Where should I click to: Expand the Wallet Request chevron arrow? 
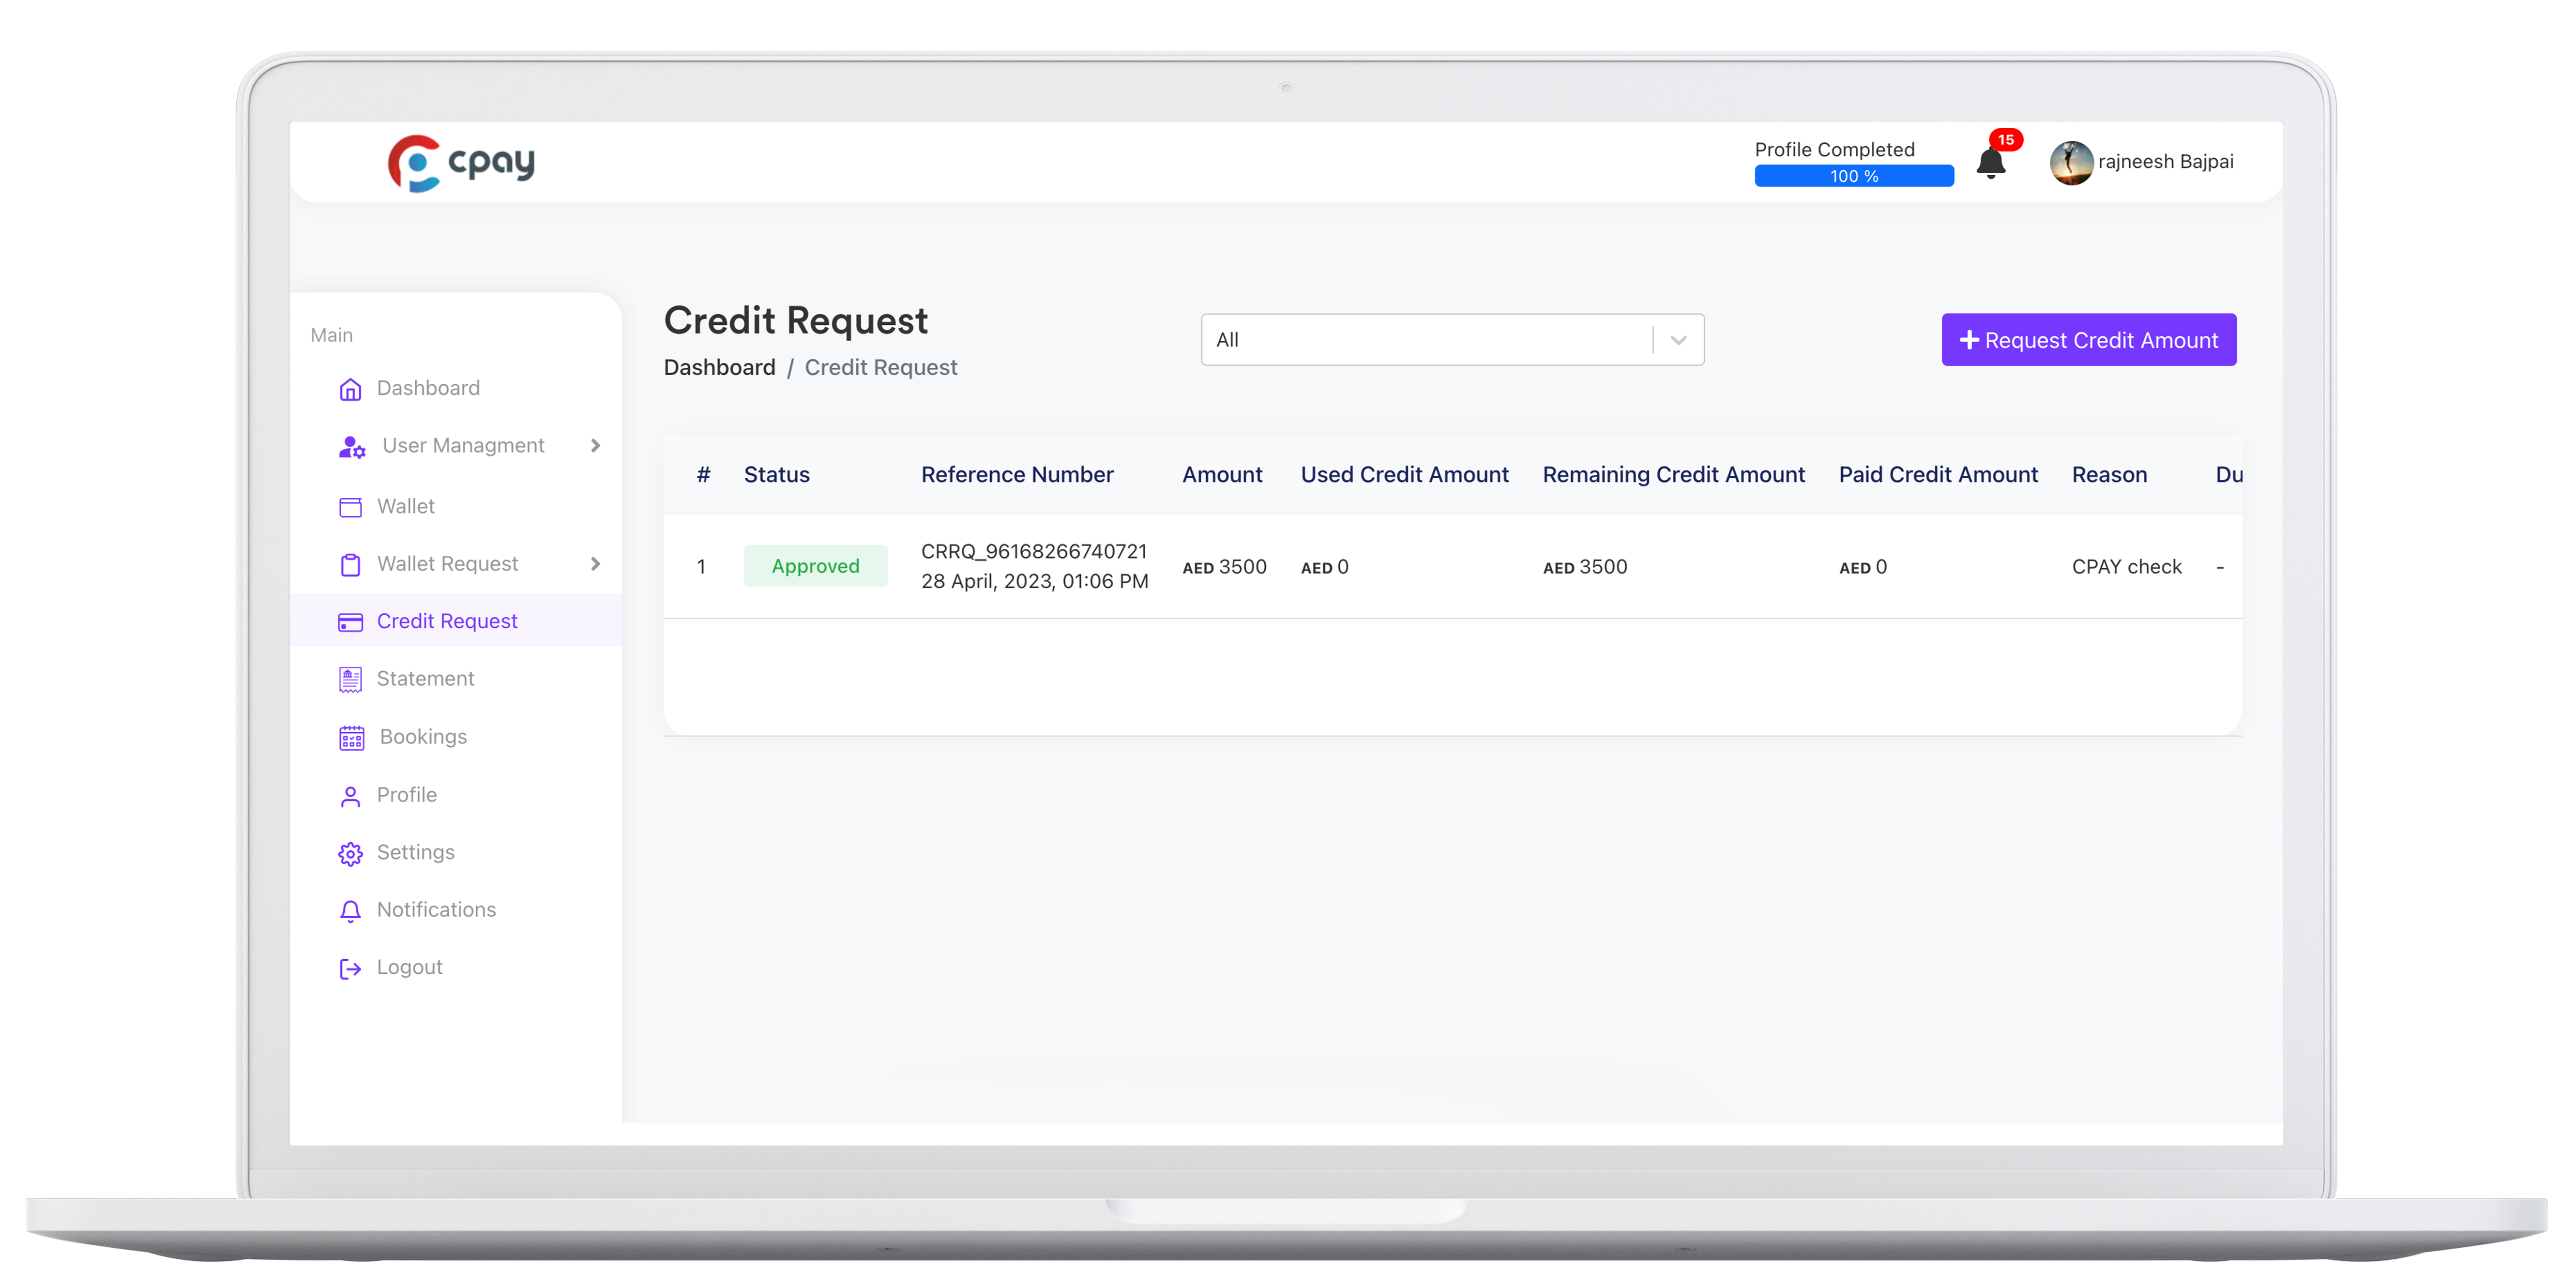click(x=596, y=564)
